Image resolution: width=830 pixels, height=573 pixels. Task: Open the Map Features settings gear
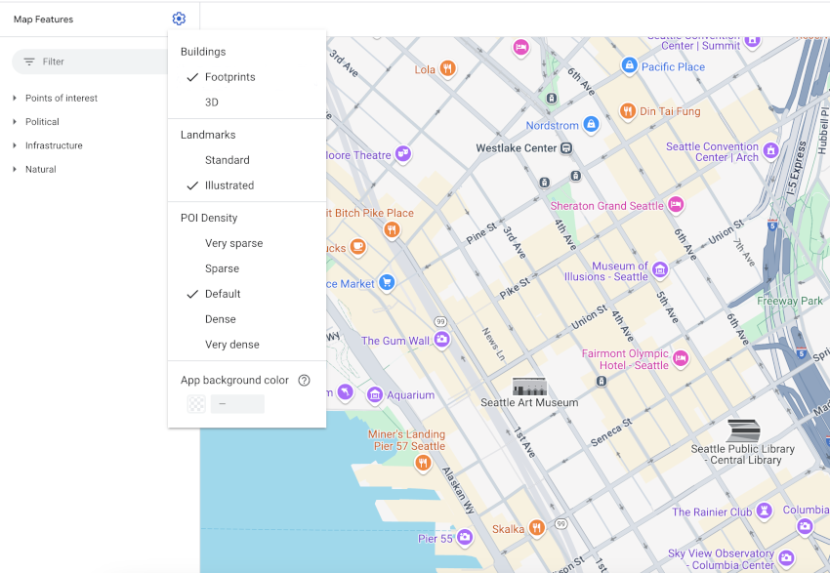[179, 19]
